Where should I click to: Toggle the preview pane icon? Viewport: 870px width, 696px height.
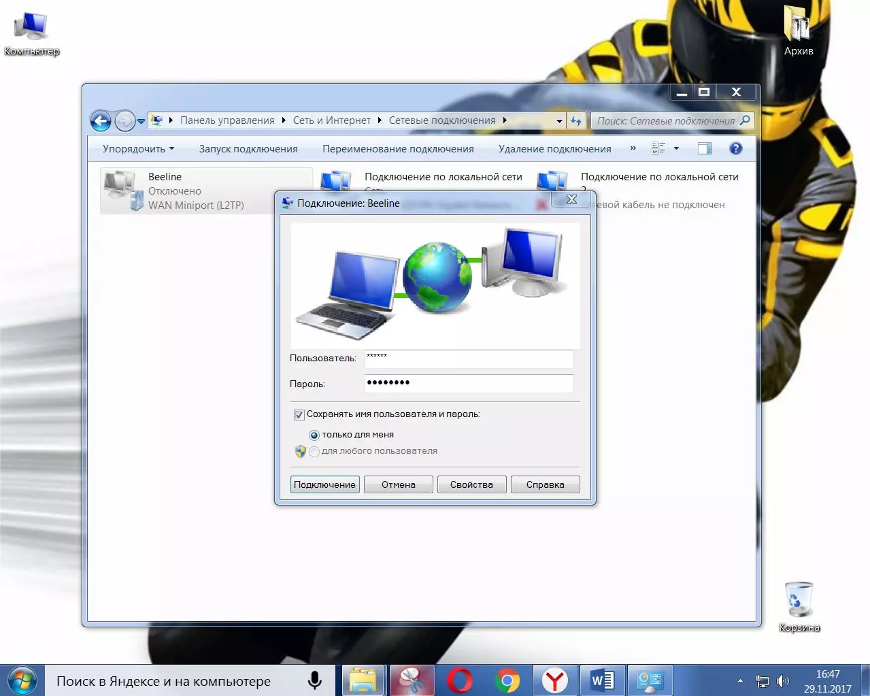[705, 148]
